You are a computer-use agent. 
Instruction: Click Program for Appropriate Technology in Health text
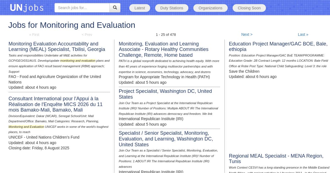[164, 77]
